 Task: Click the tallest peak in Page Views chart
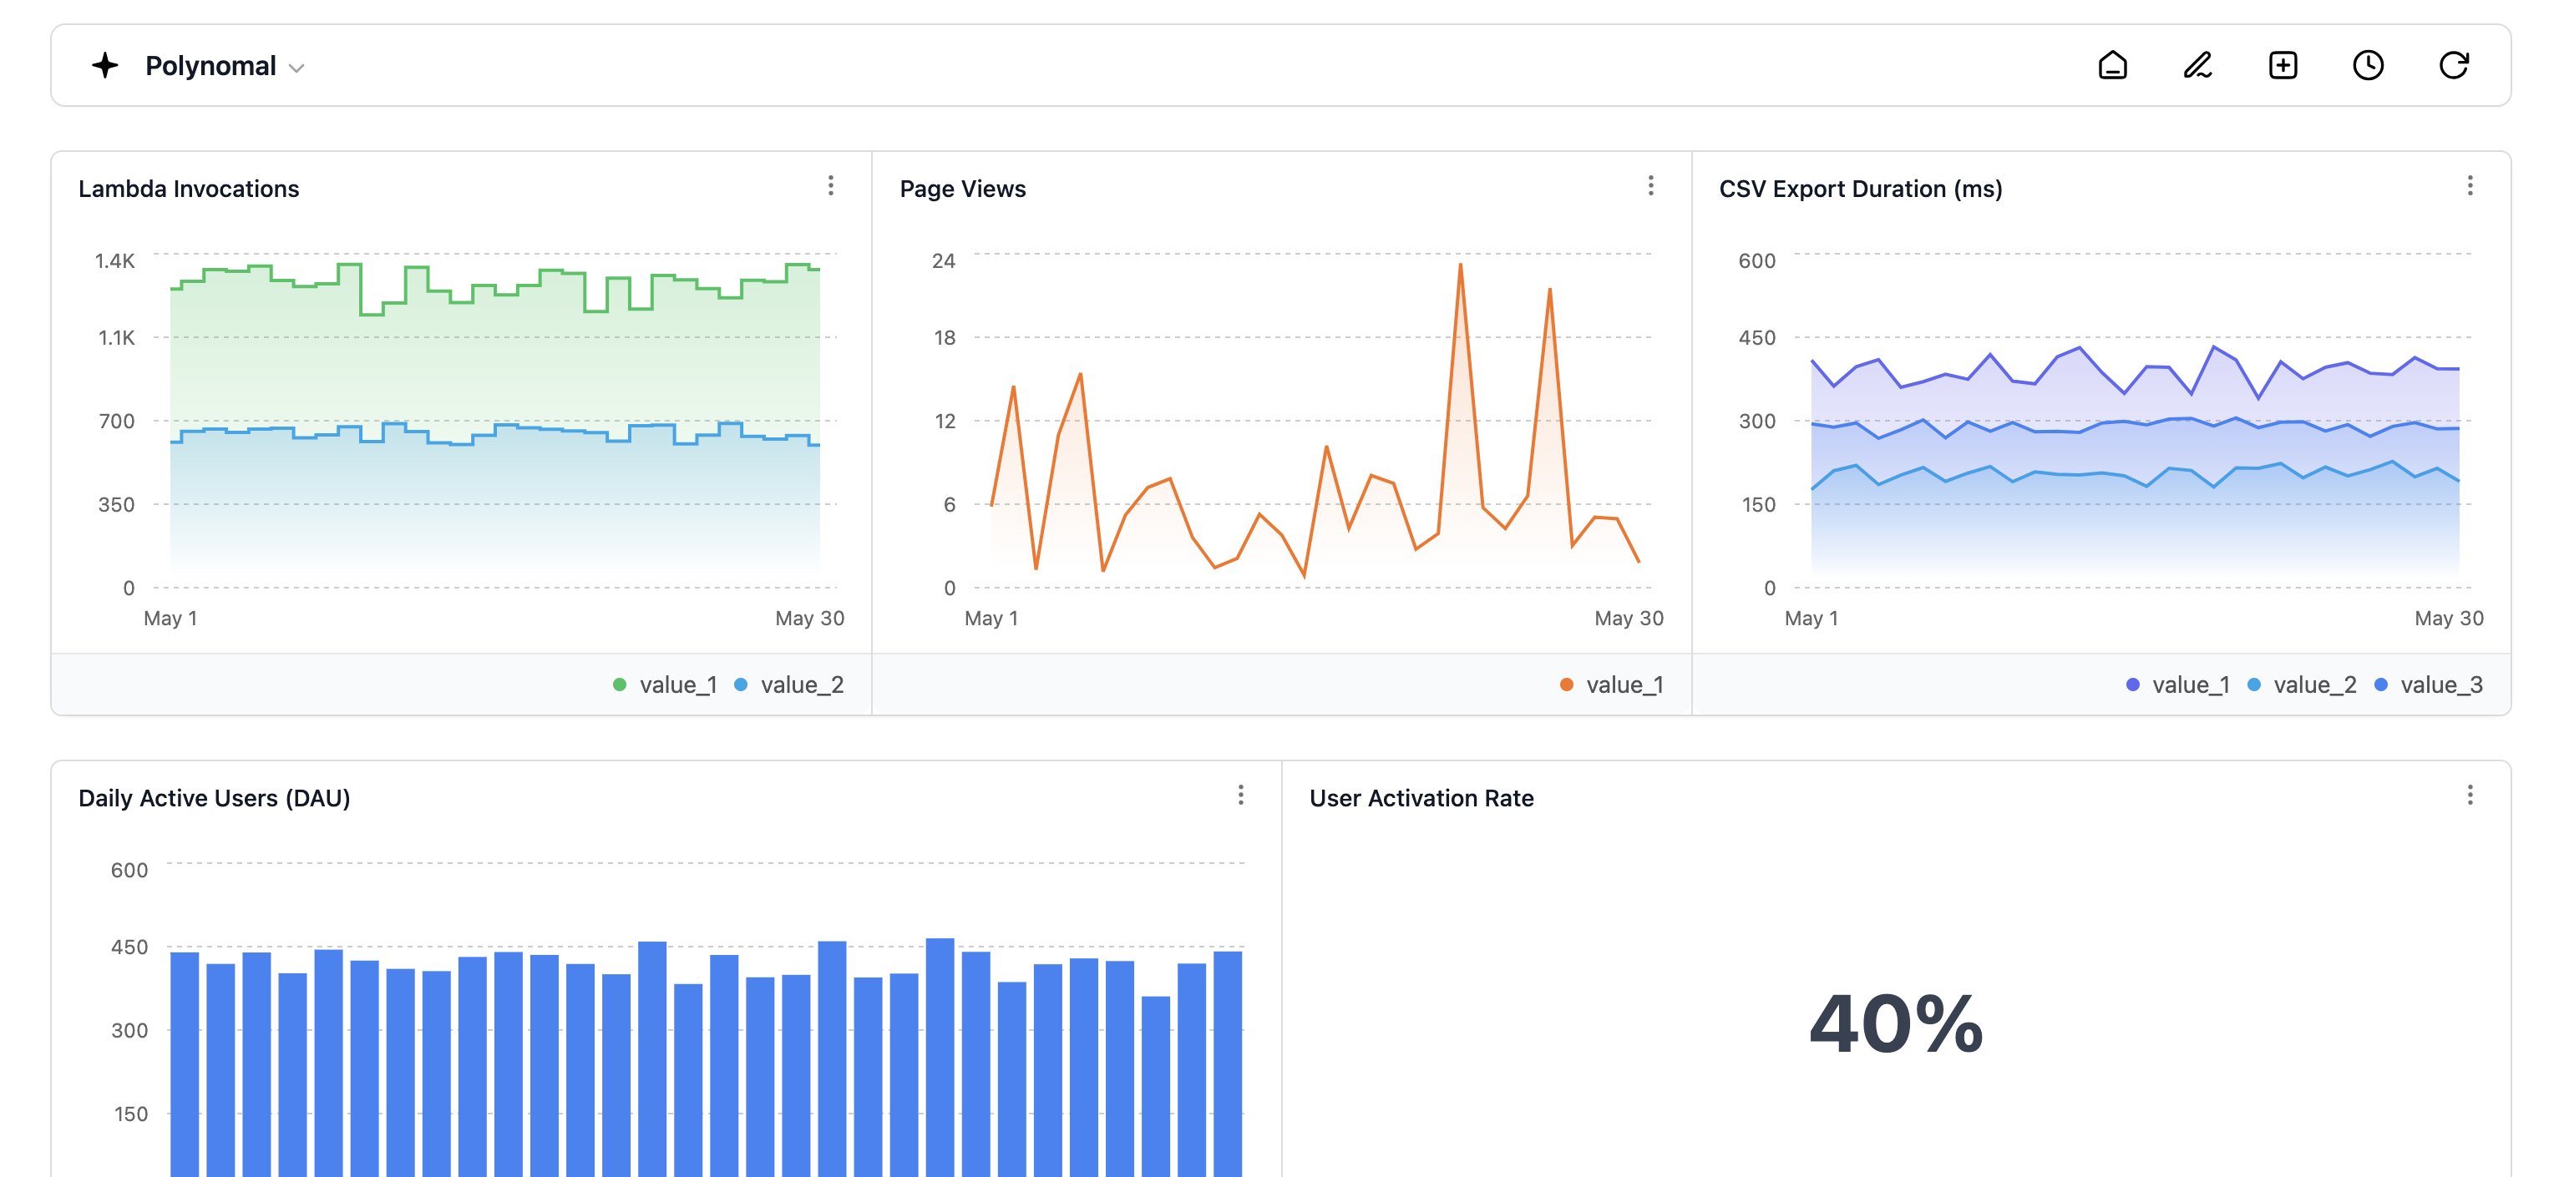point(1460,265)
